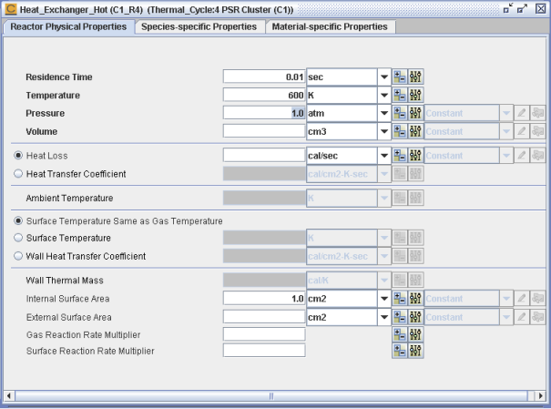This screenshot has width=551, height=409.
Task: Click the Volume value input field
Action: [x=264, y=132]
